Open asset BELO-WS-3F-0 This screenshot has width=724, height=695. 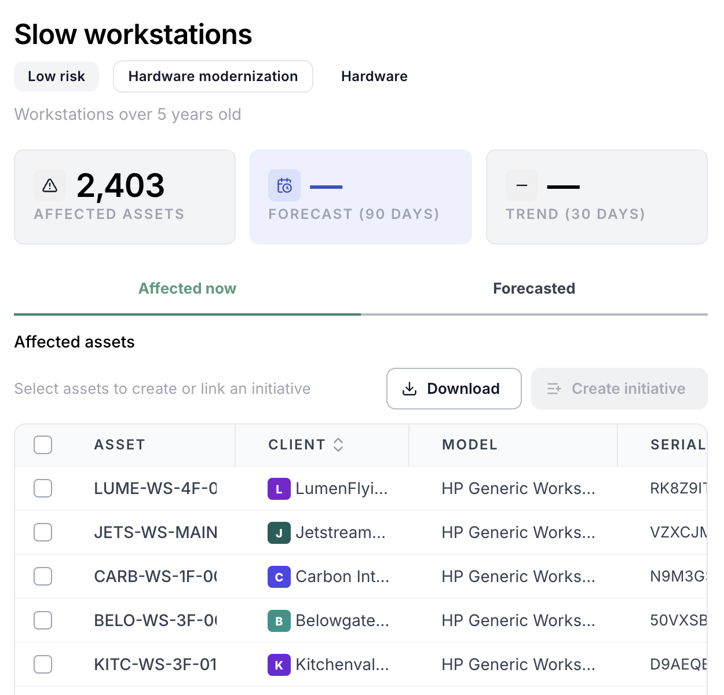[155, 620]
